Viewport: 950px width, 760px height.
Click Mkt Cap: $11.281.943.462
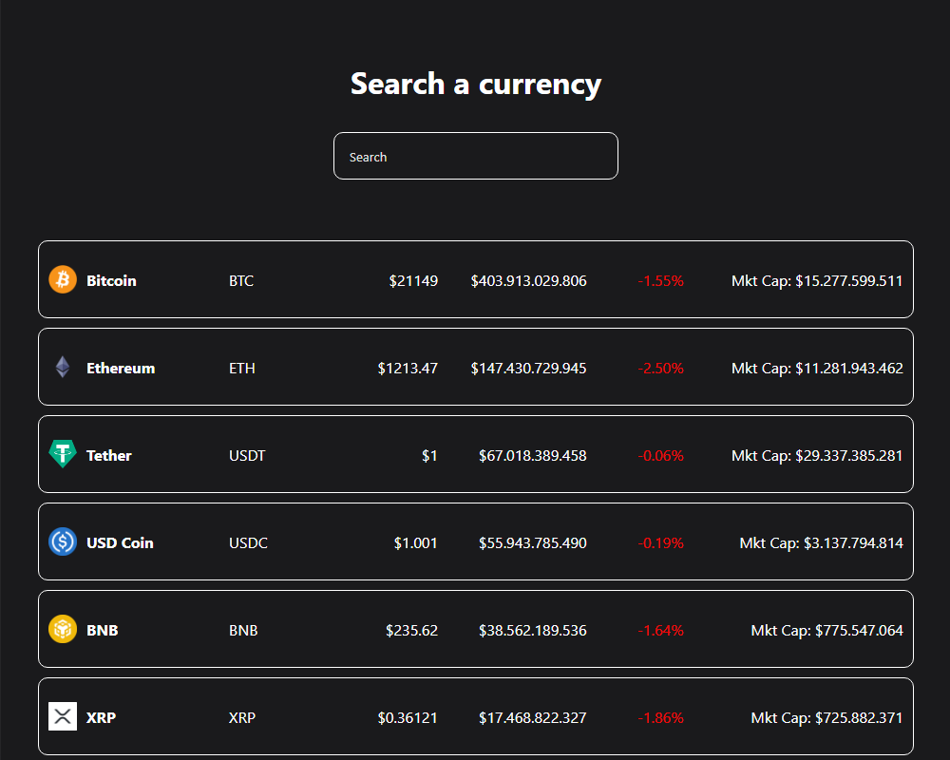click(x=817, y=368)
